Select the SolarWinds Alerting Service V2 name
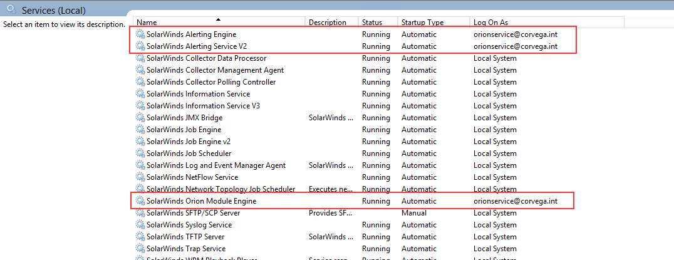Screen dimensions: 674x260 (197, 46)
